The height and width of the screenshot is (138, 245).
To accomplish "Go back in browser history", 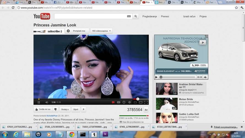I will pyautogui.click(x=3, y=8).
